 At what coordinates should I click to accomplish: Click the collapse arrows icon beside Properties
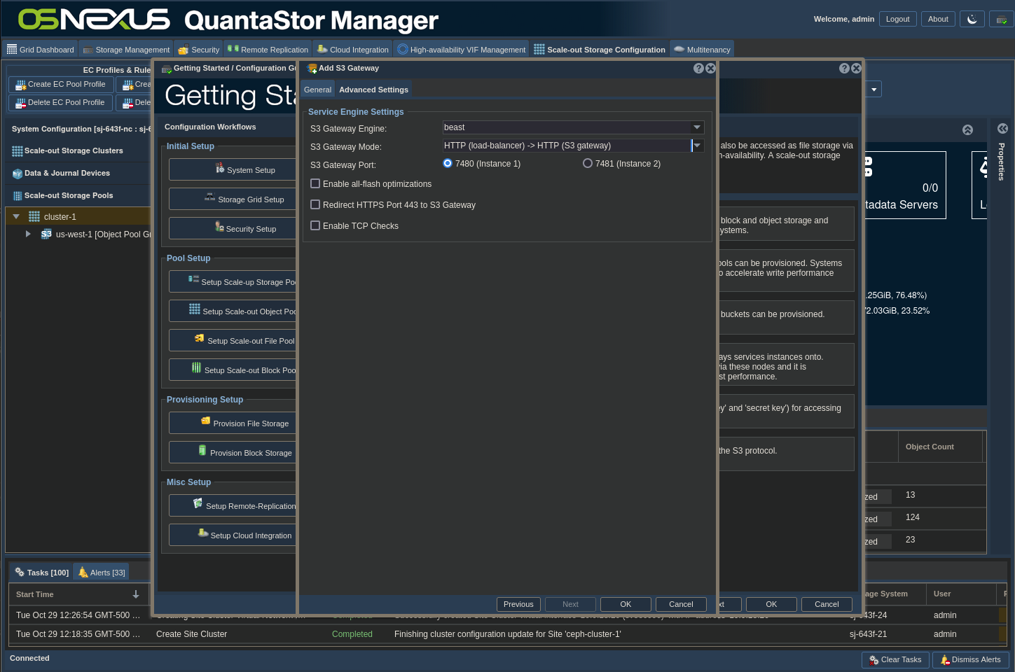(1002, 129)
